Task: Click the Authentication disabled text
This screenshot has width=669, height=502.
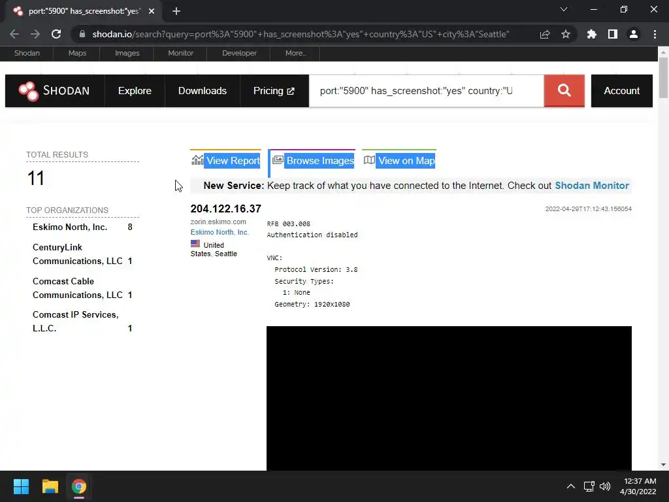Action: click(312, 235)
